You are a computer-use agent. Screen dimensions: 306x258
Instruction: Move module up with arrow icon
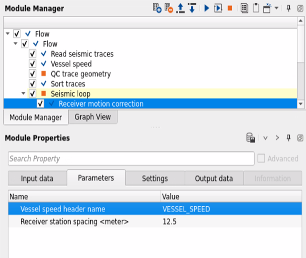click(x=180, y=8)
